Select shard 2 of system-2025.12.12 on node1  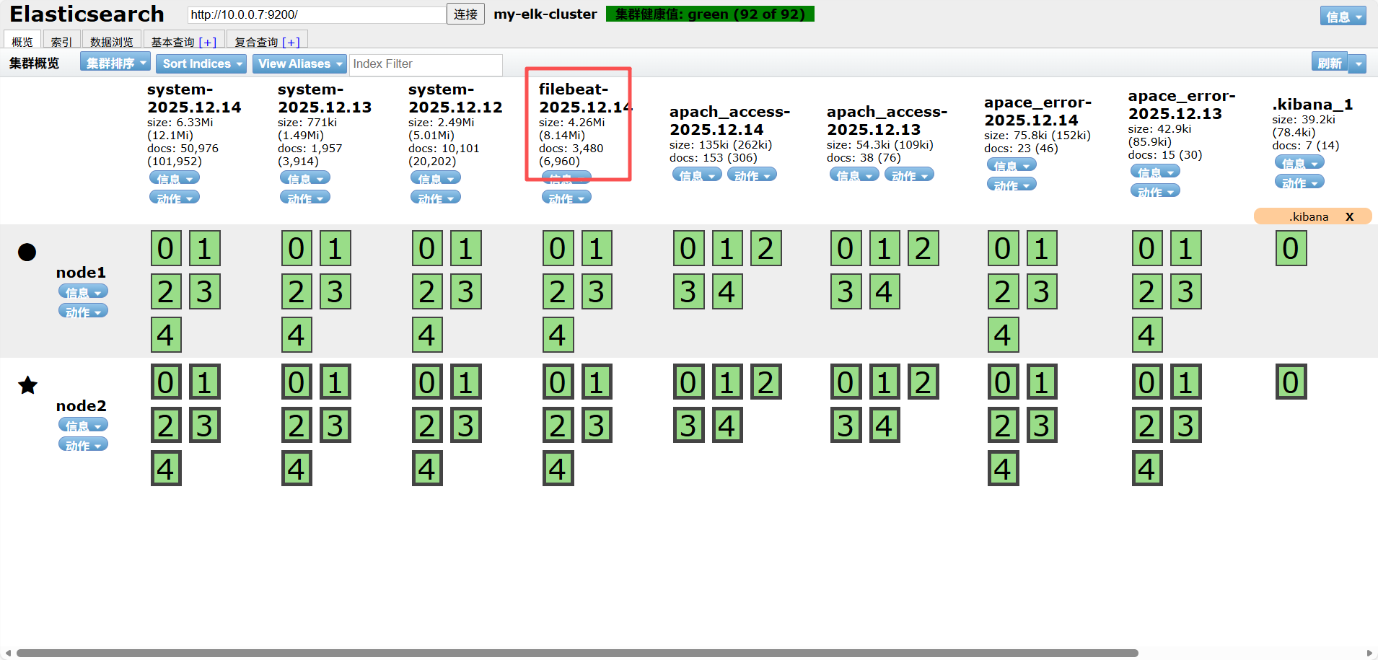[427, 291]
